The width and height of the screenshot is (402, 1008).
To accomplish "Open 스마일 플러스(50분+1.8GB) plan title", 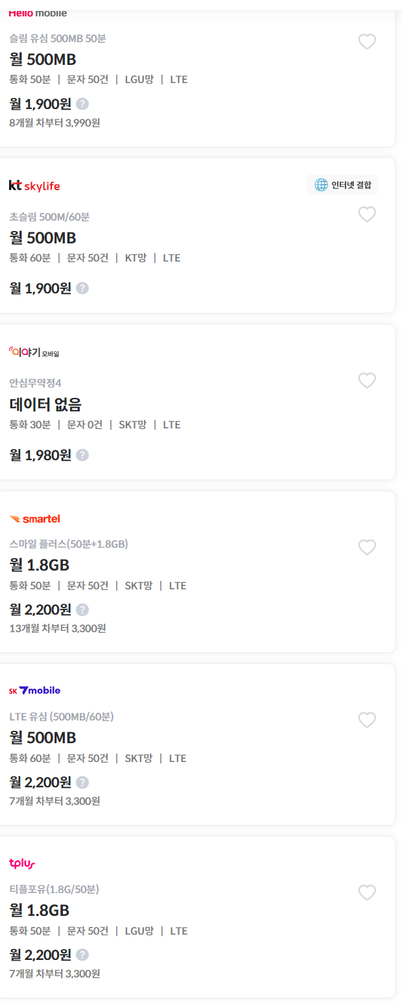I will [x=69, y=544].
